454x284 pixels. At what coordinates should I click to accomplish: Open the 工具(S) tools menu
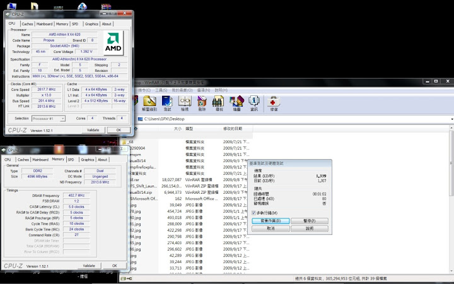coord(161,90)
